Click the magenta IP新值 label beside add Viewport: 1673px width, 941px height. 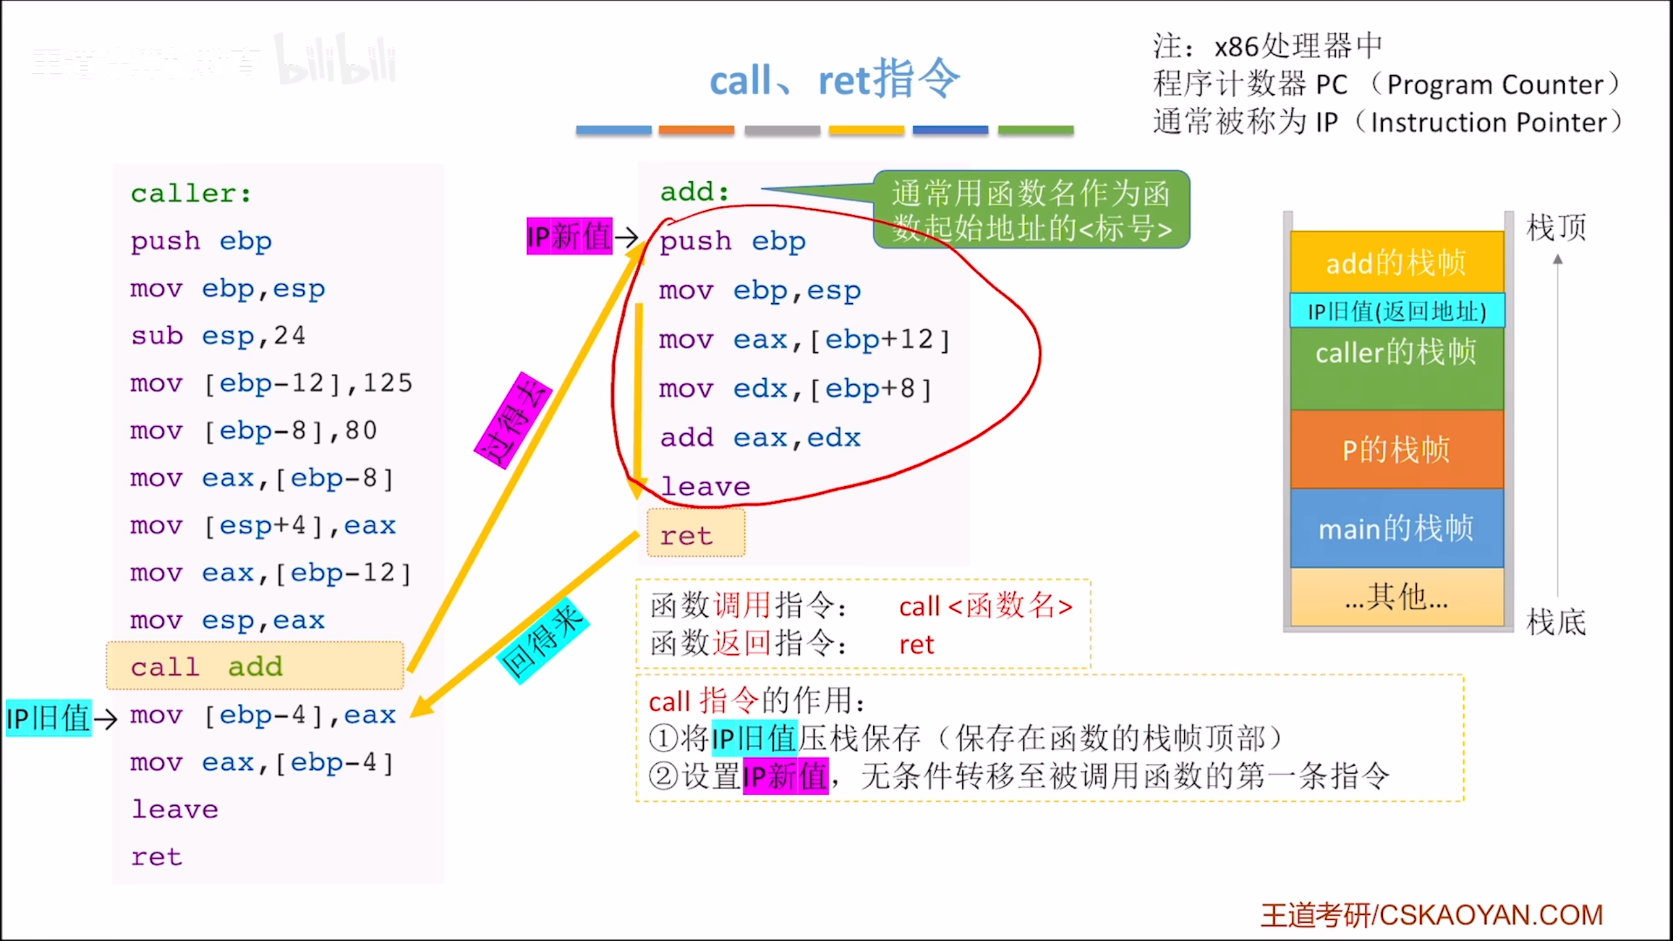[x=569, y=236]
